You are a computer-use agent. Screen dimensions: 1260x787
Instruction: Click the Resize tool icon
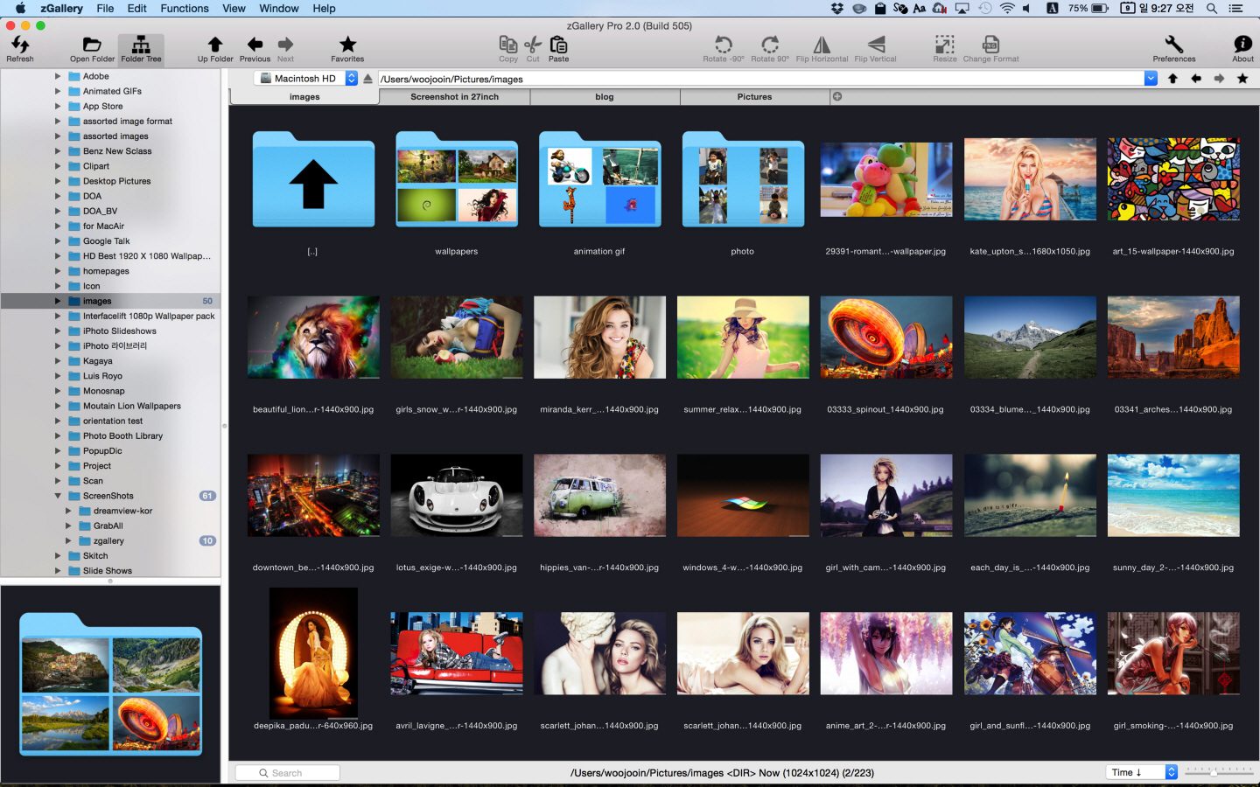click(944, 44)
